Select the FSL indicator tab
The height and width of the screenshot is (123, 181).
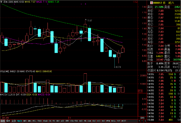tap(34, 121)
